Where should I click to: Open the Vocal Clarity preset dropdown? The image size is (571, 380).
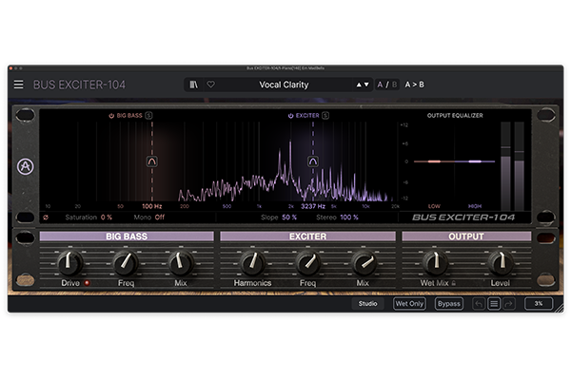[296, 84]
